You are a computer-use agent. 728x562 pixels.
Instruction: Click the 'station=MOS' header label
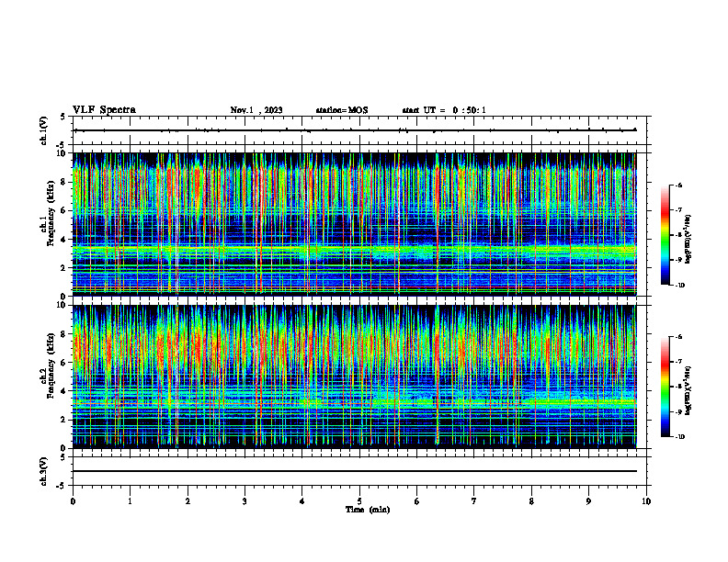click(342, 110)
